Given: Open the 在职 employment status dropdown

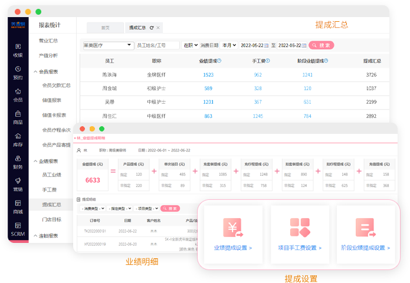Looking at the screenshot, I should point(190,45).
